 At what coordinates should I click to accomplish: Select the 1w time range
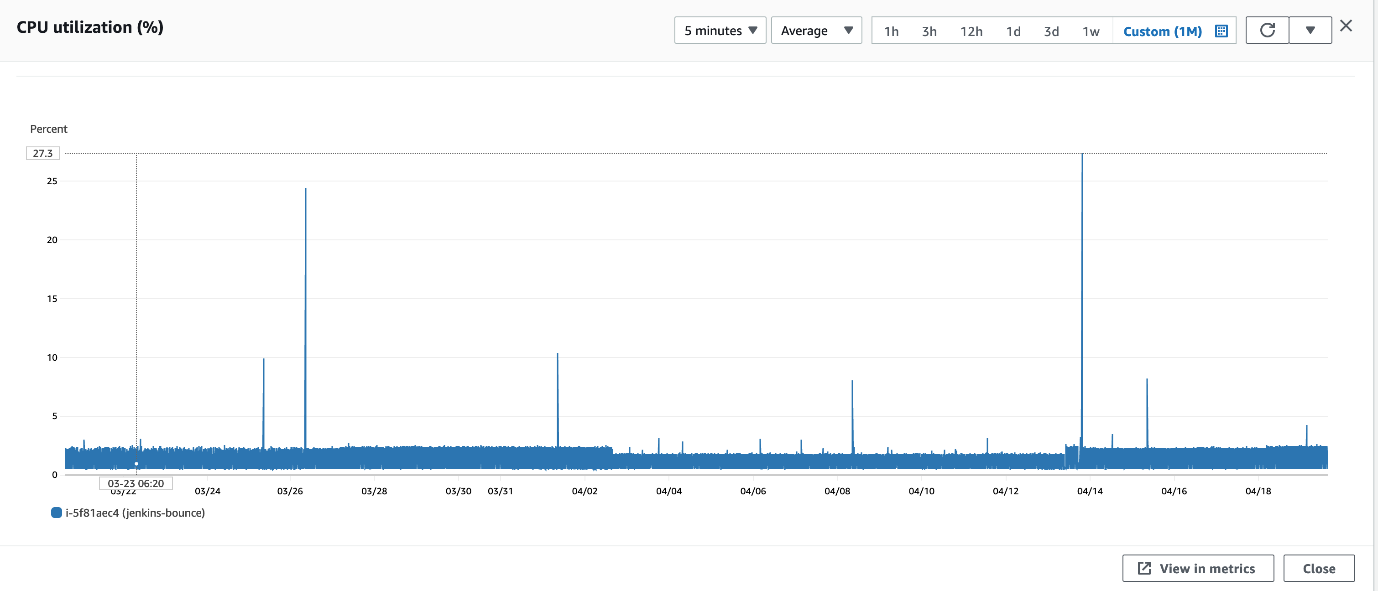pos(1091,31)
